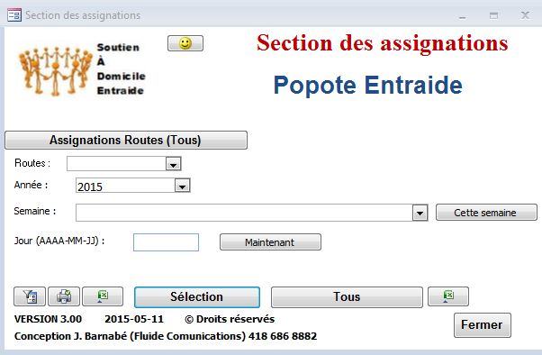Click the Conception J. Barnabé credit line
542x355 pixels.
[x=166, y=336]
